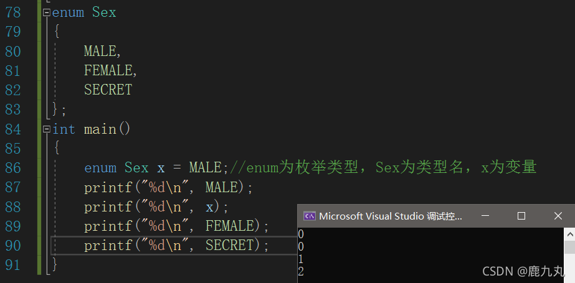The height and width of the screenshot is (283, 575).
Task: Click the int keyword on line 84
Action: pyautogui.click(x=64, y=129)
